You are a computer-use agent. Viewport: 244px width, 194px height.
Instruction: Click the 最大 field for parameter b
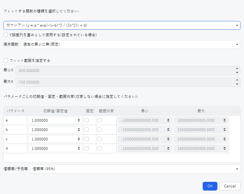coord(201,130)
